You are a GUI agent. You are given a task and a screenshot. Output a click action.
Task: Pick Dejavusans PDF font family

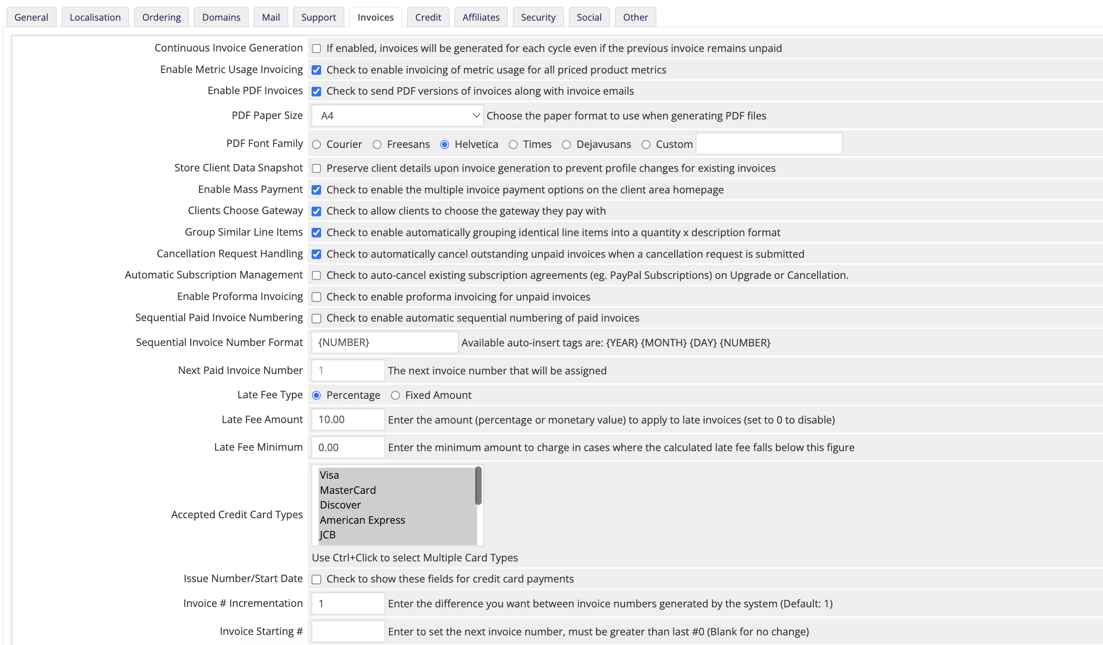click(566, 145)
